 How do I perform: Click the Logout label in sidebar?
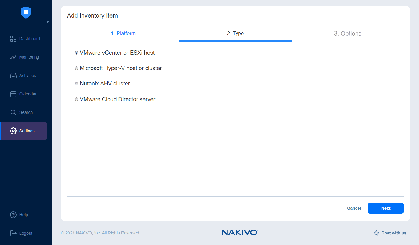point(26,233)
